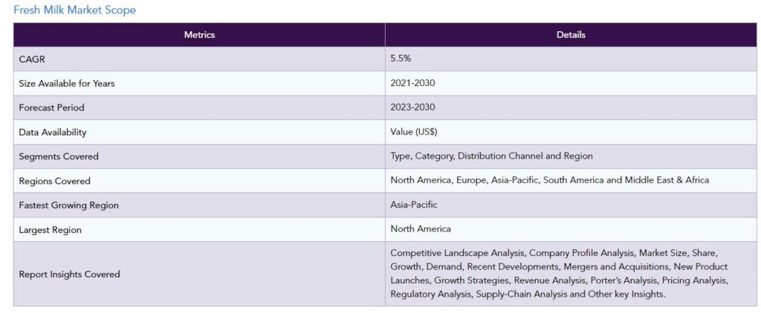Screen dimensions: 761x313
Task: Select the Report Insights Covered label
Action: tap(69, 274)
